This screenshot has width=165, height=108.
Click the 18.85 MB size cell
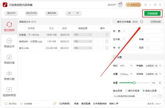click(x=52, y=35)
